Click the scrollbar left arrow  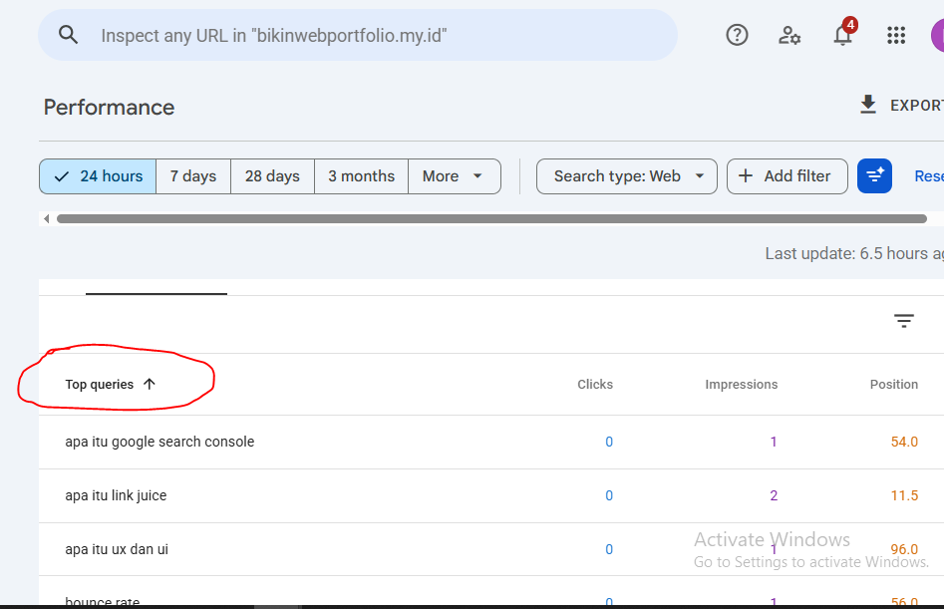coord(47,218)
